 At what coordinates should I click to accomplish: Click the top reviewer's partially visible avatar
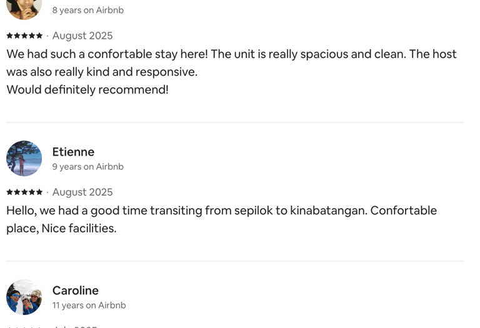pos(24,8)
